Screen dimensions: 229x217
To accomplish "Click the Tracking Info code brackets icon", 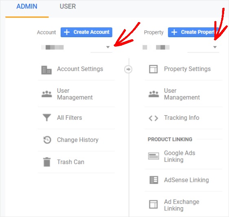I will [153, 118].
